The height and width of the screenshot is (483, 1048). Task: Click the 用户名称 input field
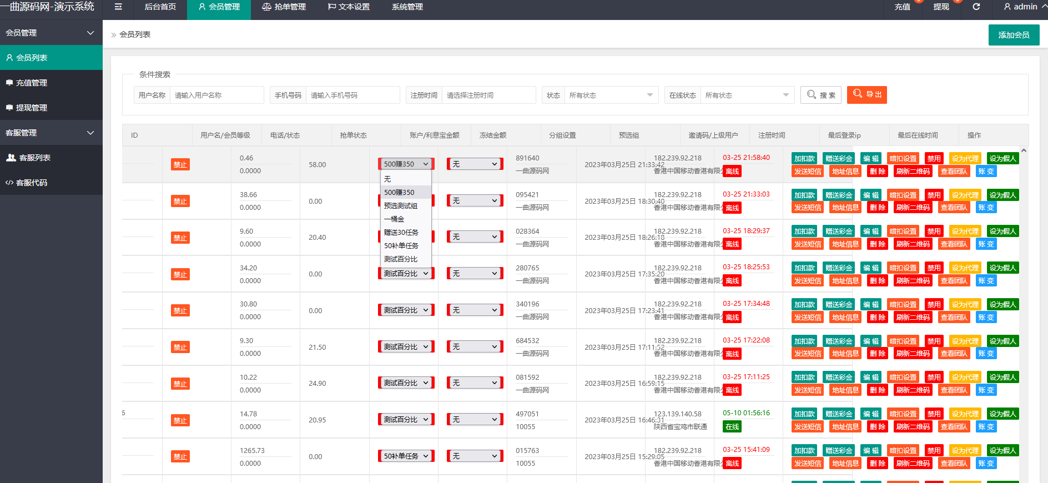pos(216,95)
